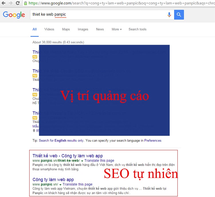
Task: Open Search tools
Action: point(138,29)
